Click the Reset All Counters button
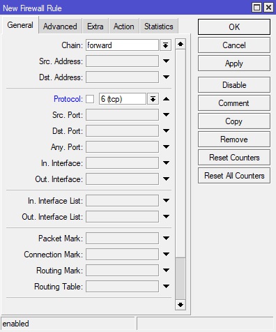 [x=234, y=176]
